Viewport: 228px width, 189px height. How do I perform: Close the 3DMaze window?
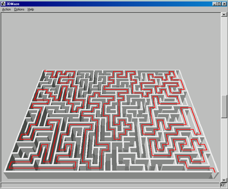(x=224, y=4)
